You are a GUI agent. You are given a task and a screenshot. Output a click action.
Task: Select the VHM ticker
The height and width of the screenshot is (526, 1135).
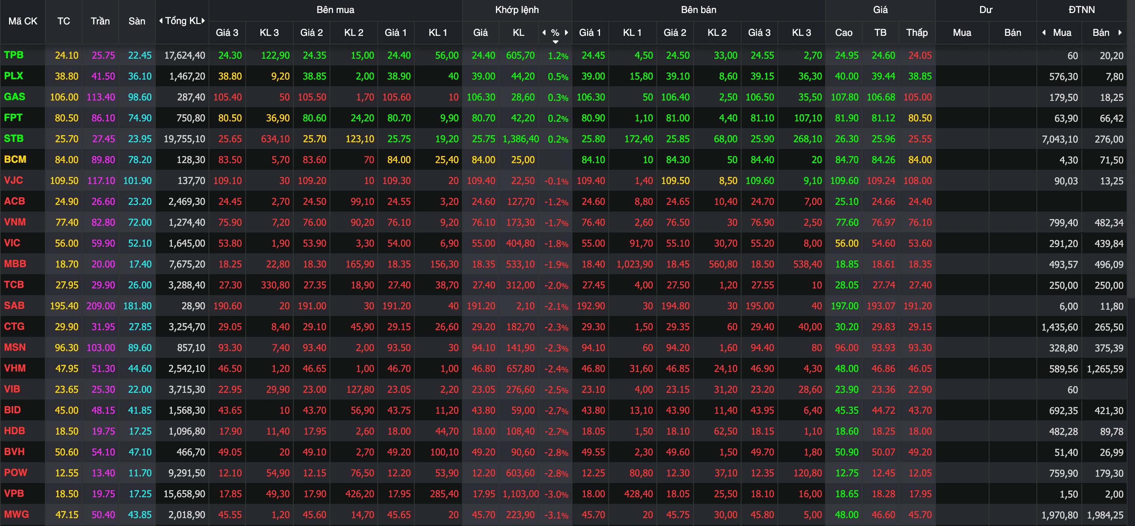(x=15, y=368)
